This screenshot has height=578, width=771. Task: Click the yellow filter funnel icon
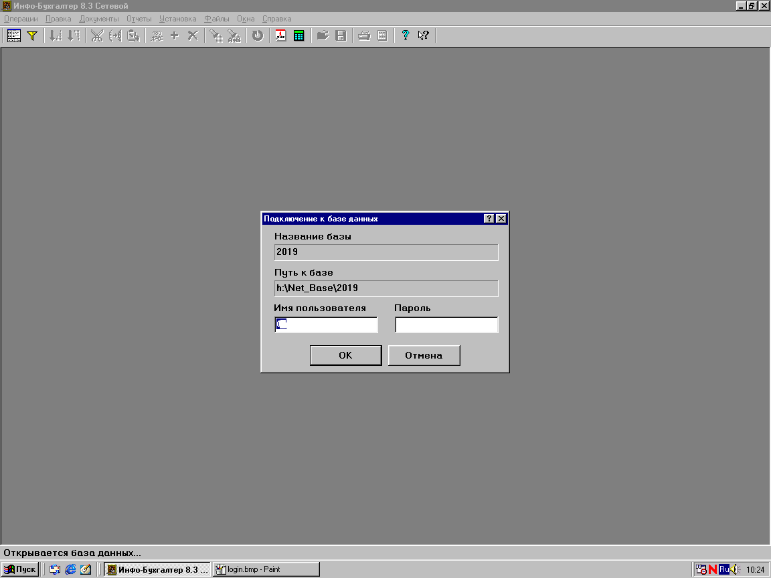[x=31, y=36]
